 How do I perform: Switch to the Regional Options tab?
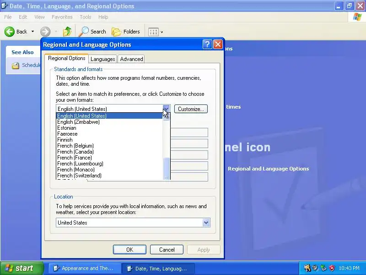coord(66,58)
